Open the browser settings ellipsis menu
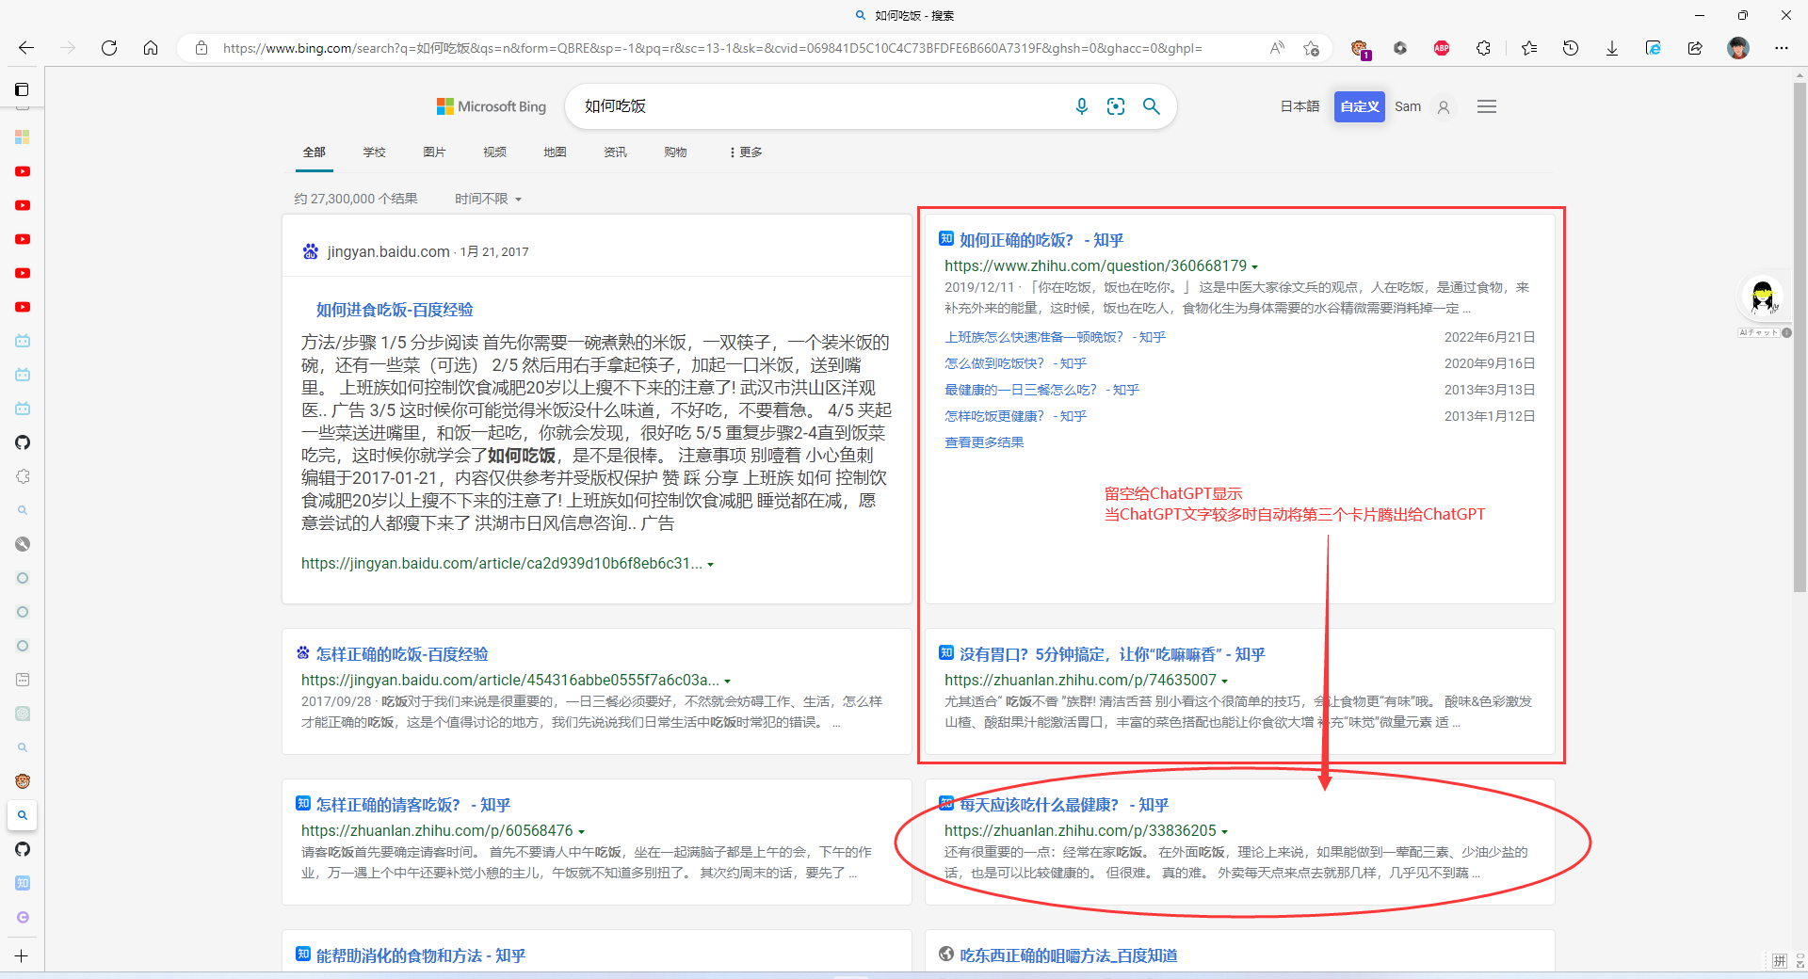This screenshot has width=1808, height=979. tap(1782, 48)
